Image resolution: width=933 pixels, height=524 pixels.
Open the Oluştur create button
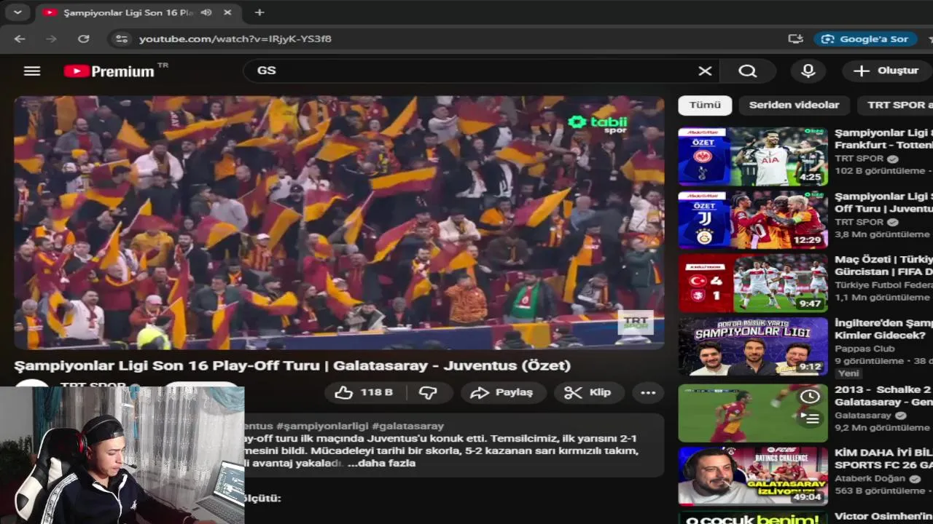(886, 71)
